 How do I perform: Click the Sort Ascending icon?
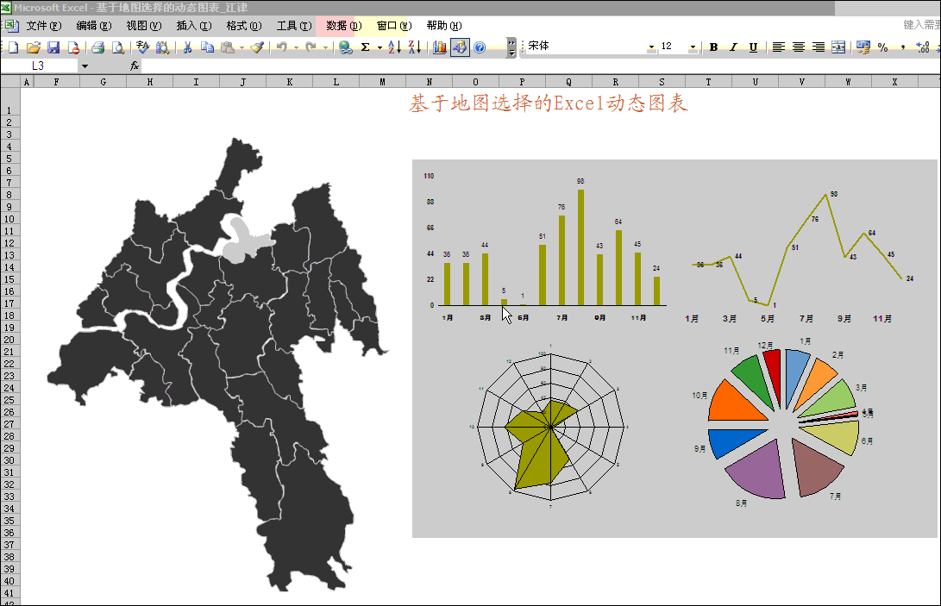point(393,47)
